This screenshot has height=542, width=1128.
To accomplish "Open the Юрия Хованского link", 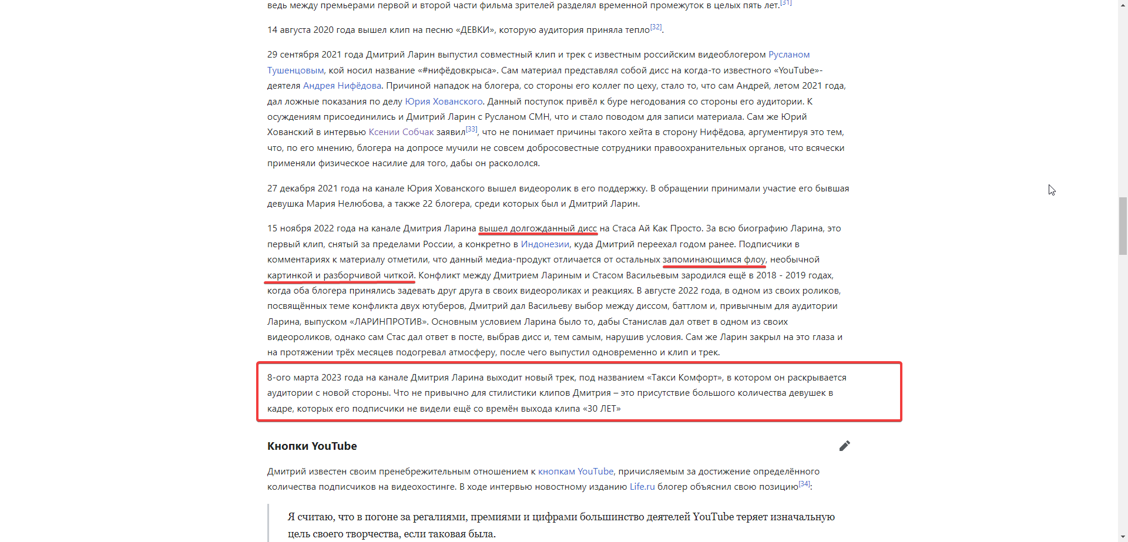I will tap(444, 102).
